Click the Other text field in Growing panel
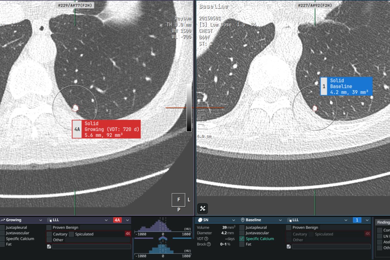 point(98,240)
